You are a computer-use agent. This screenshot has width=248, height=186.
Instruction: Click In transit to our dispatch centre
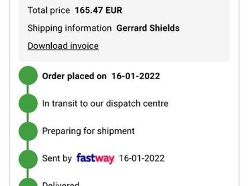105,103
